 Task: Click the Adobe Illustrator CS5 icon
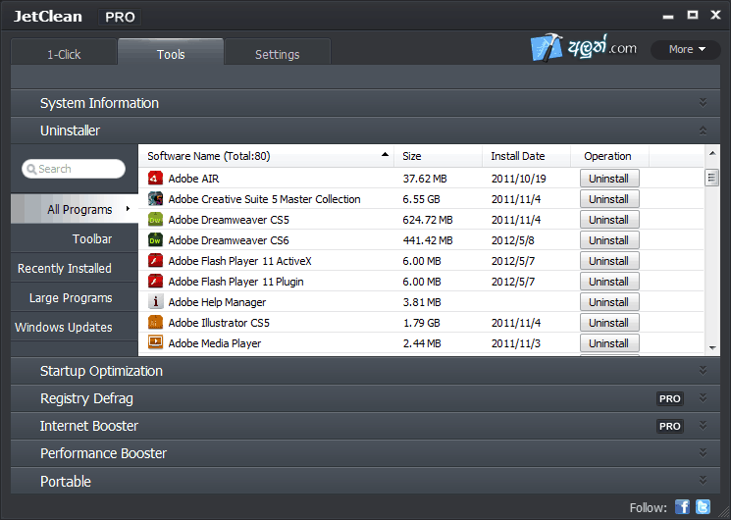155,322
